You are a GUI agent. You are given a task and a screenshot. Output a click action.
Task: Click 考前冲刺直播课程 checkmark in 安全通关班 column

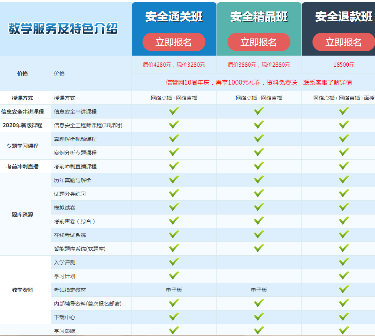174,166
